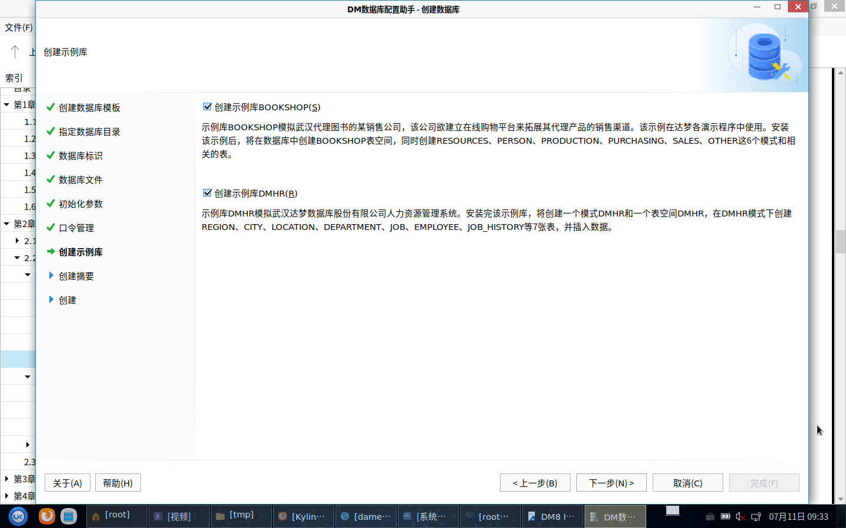Click the battery tray icon
Image resolution: width=846 pixels, height=528 pixels.
(x=726, y=517)
